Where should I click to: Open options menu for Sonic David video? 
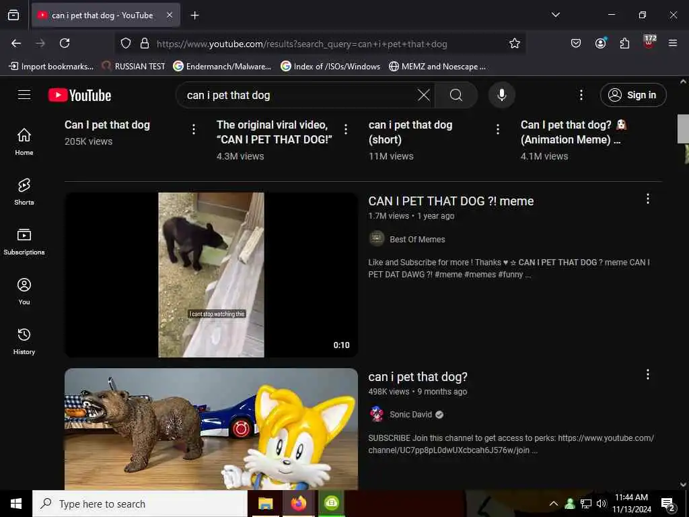648,374
